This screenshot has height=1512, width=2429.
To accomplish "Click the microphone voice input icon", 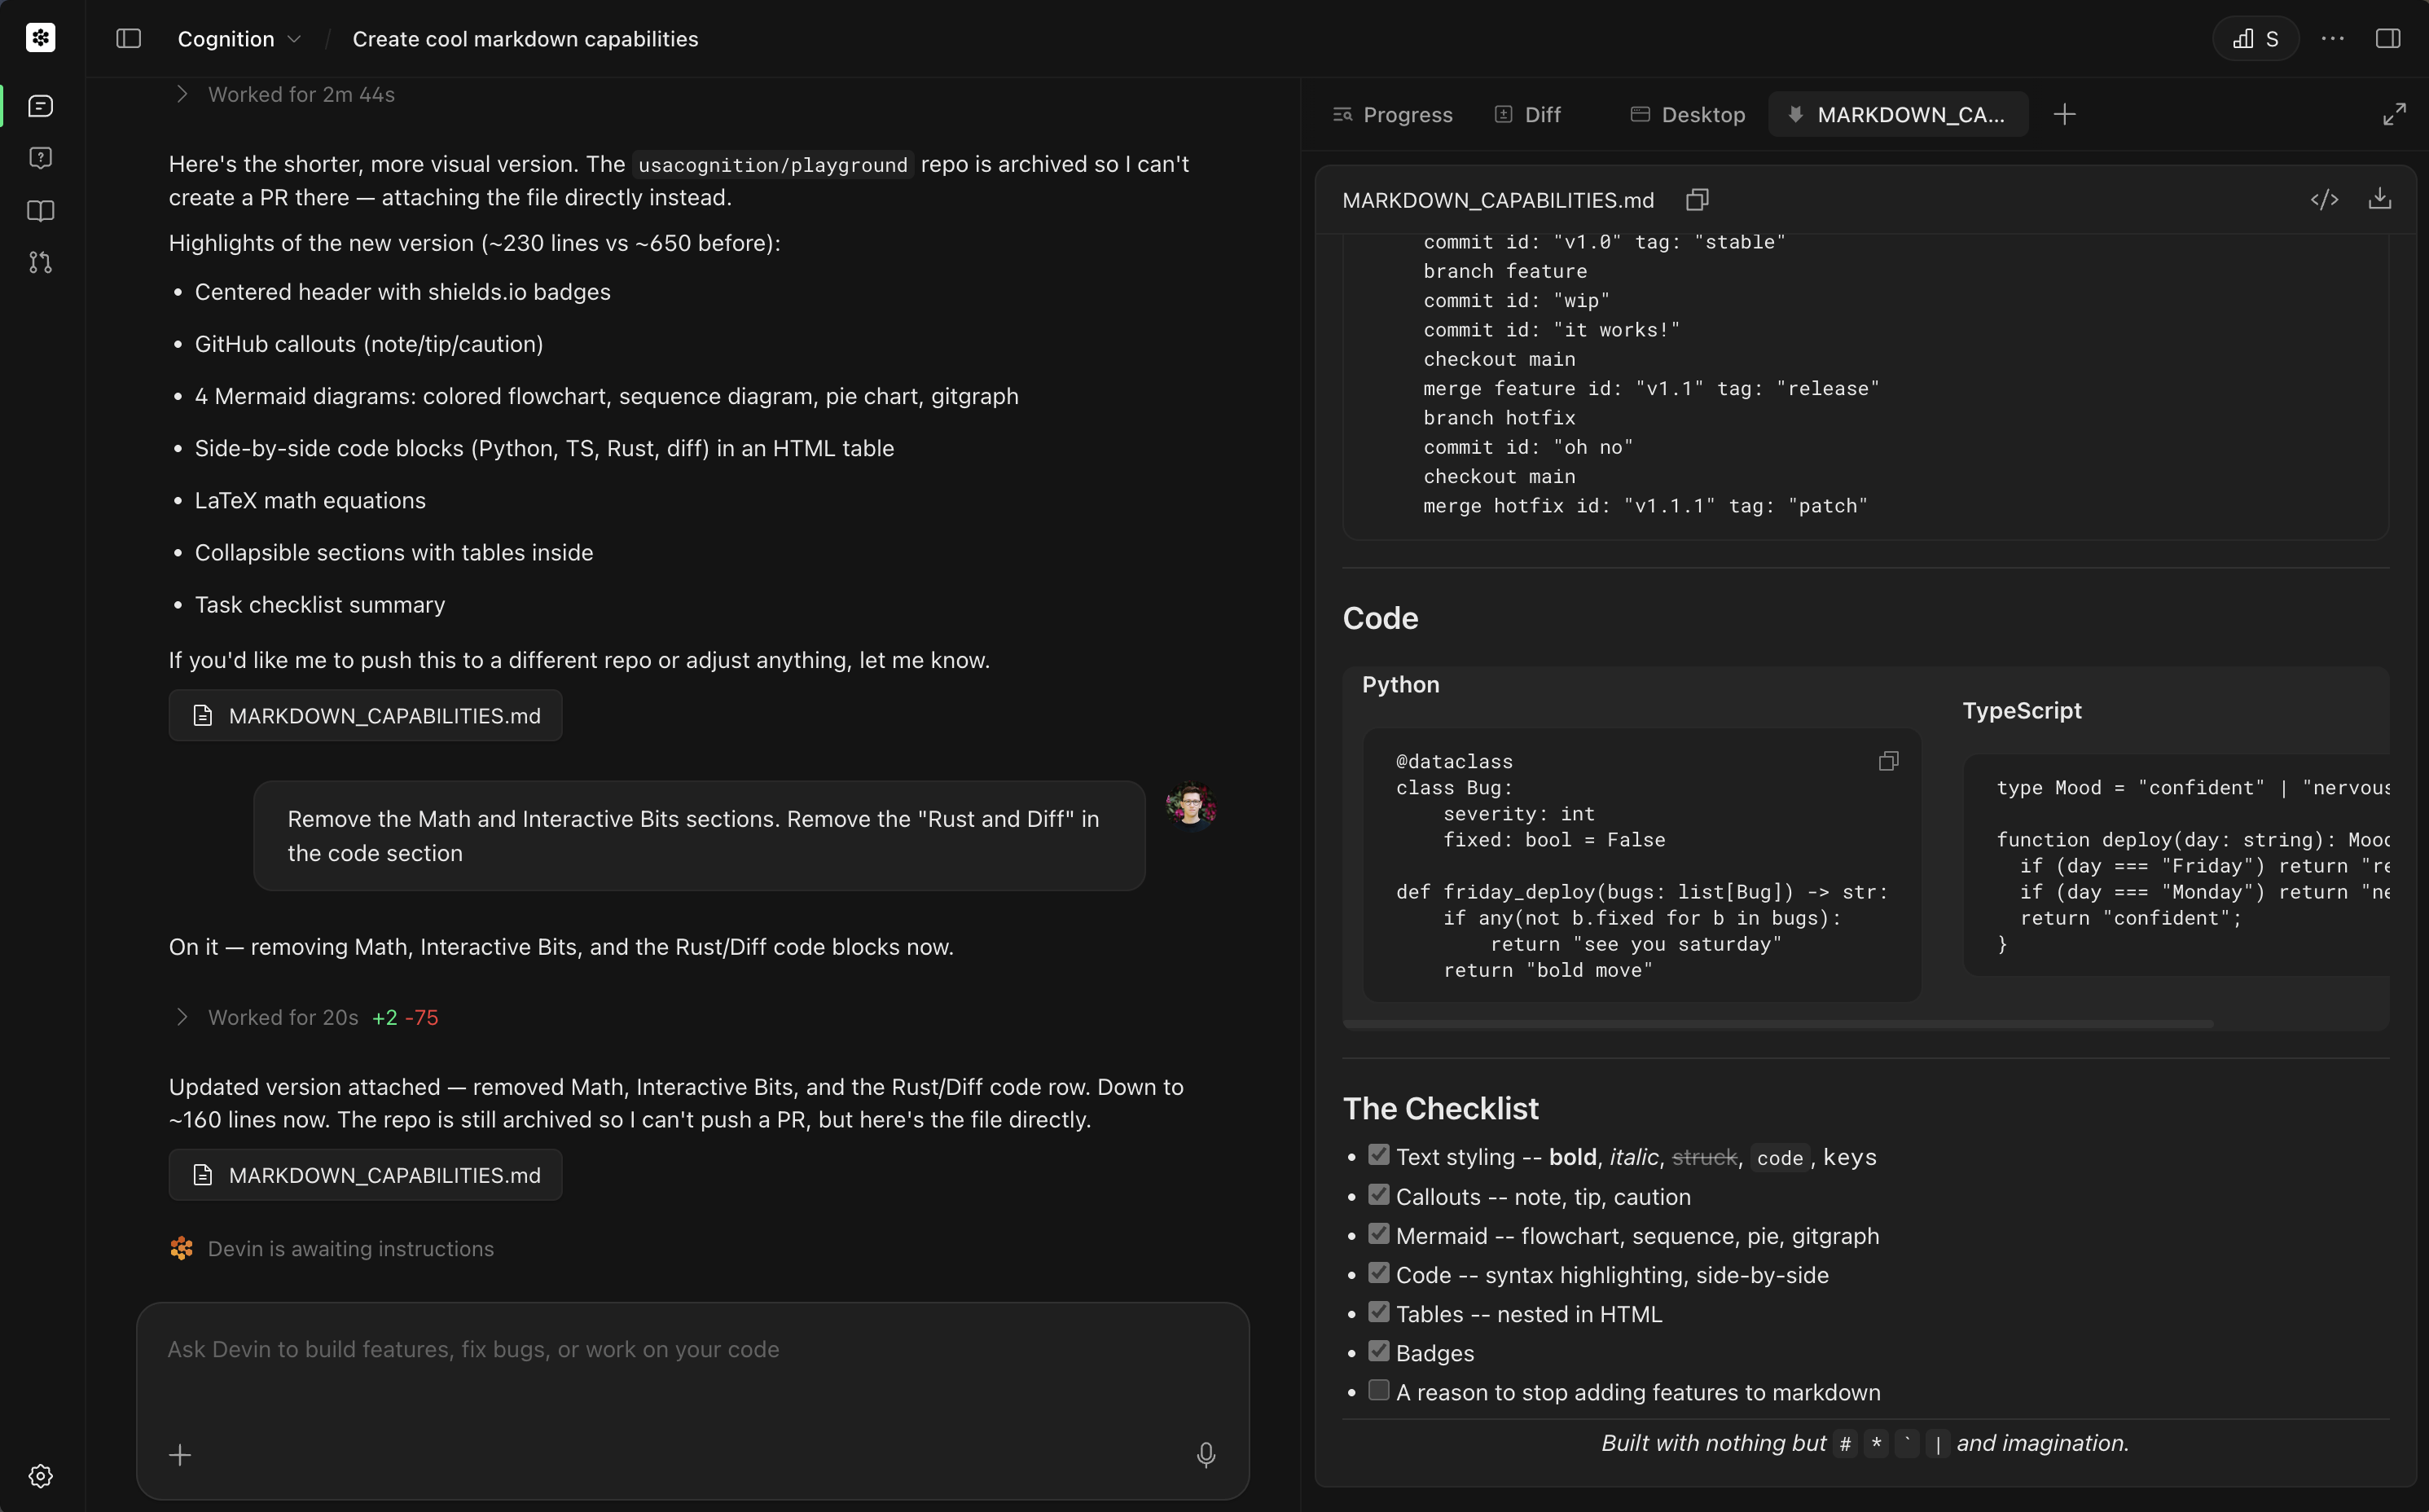I will [1206, 1455].
